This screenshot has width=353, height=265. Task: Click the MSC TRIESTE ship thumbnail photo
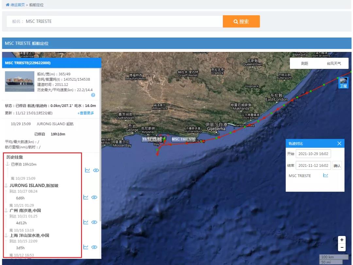click(x=20, y=81)
